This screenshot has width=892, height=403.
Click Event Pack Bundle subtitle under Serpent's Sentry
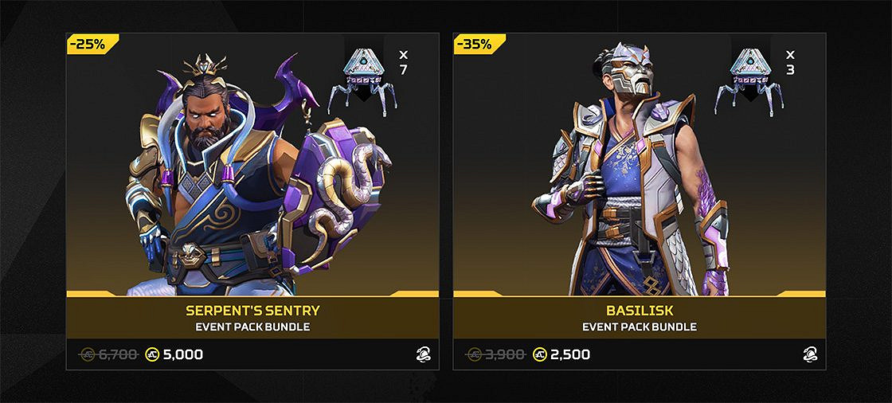pyautogui.click(x=252, y=327)
